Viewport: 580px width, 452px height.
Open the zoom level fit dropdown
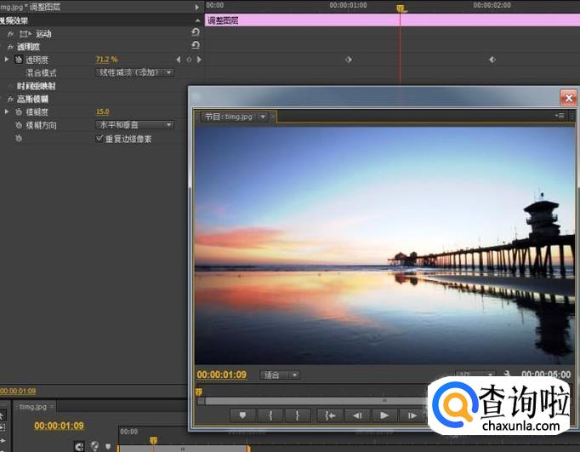(x=281, y=375)
